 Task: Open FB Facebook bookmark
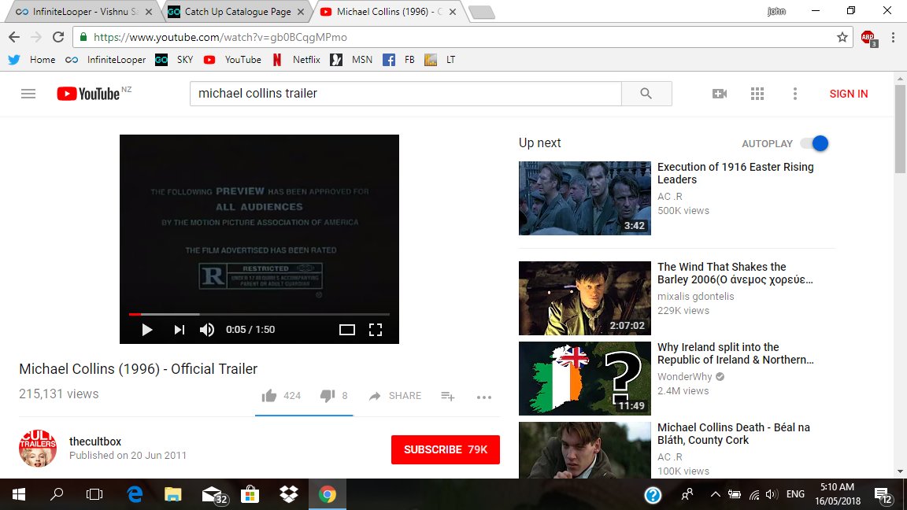[399, 60]
